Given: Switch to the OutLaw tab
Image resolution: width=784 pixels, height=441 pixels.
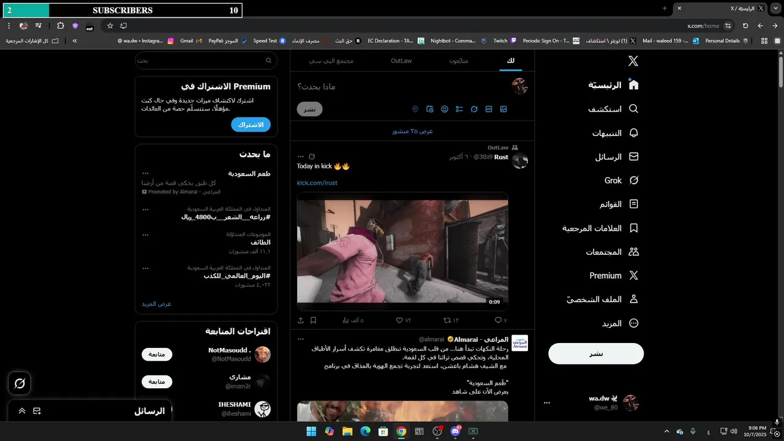Looking at the screenshot, I should (x=401, y=61).
